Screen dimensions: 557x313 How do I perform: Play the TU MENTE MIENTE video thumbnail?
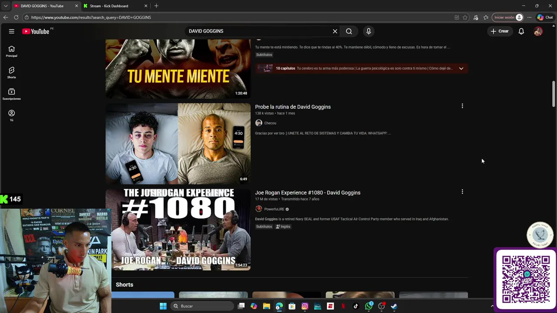pos(178,69)
